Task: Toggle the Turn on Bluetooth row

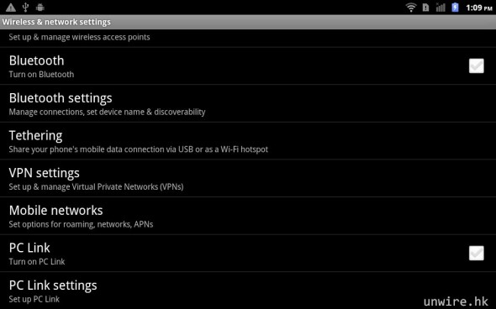Action: point(248,66)
